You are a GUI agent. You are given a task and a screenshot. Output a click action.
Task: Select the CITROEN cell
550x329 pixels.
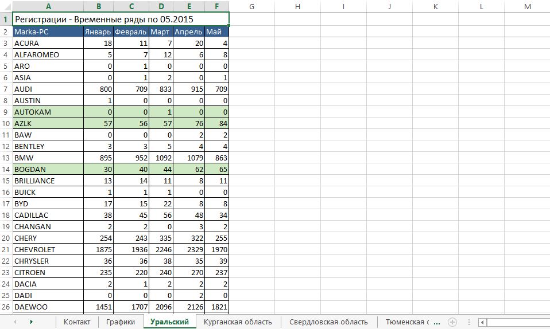pos(48,272)
